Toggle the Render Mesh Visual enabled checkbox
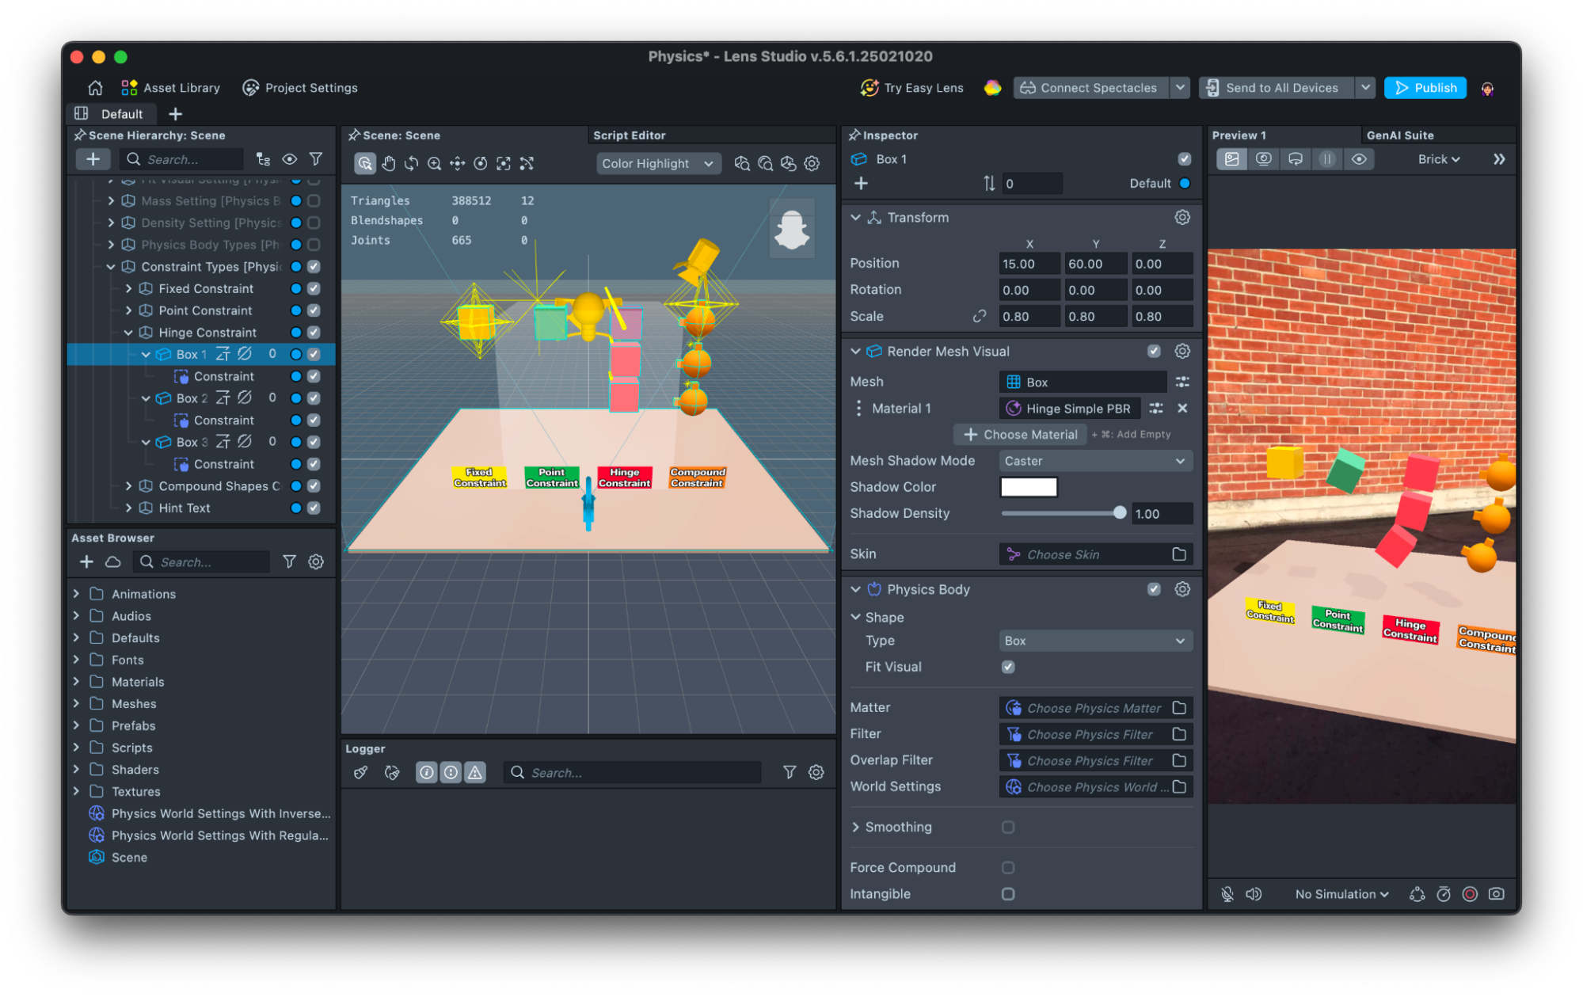1583x997 pixels. point(1153,351)
